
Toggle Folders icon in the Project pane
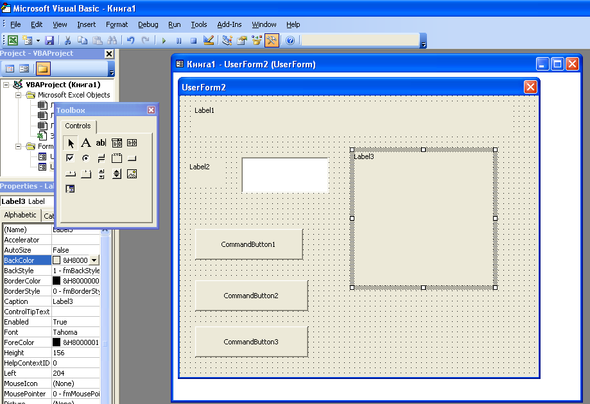pyautogui.click(x=43, y=69)
